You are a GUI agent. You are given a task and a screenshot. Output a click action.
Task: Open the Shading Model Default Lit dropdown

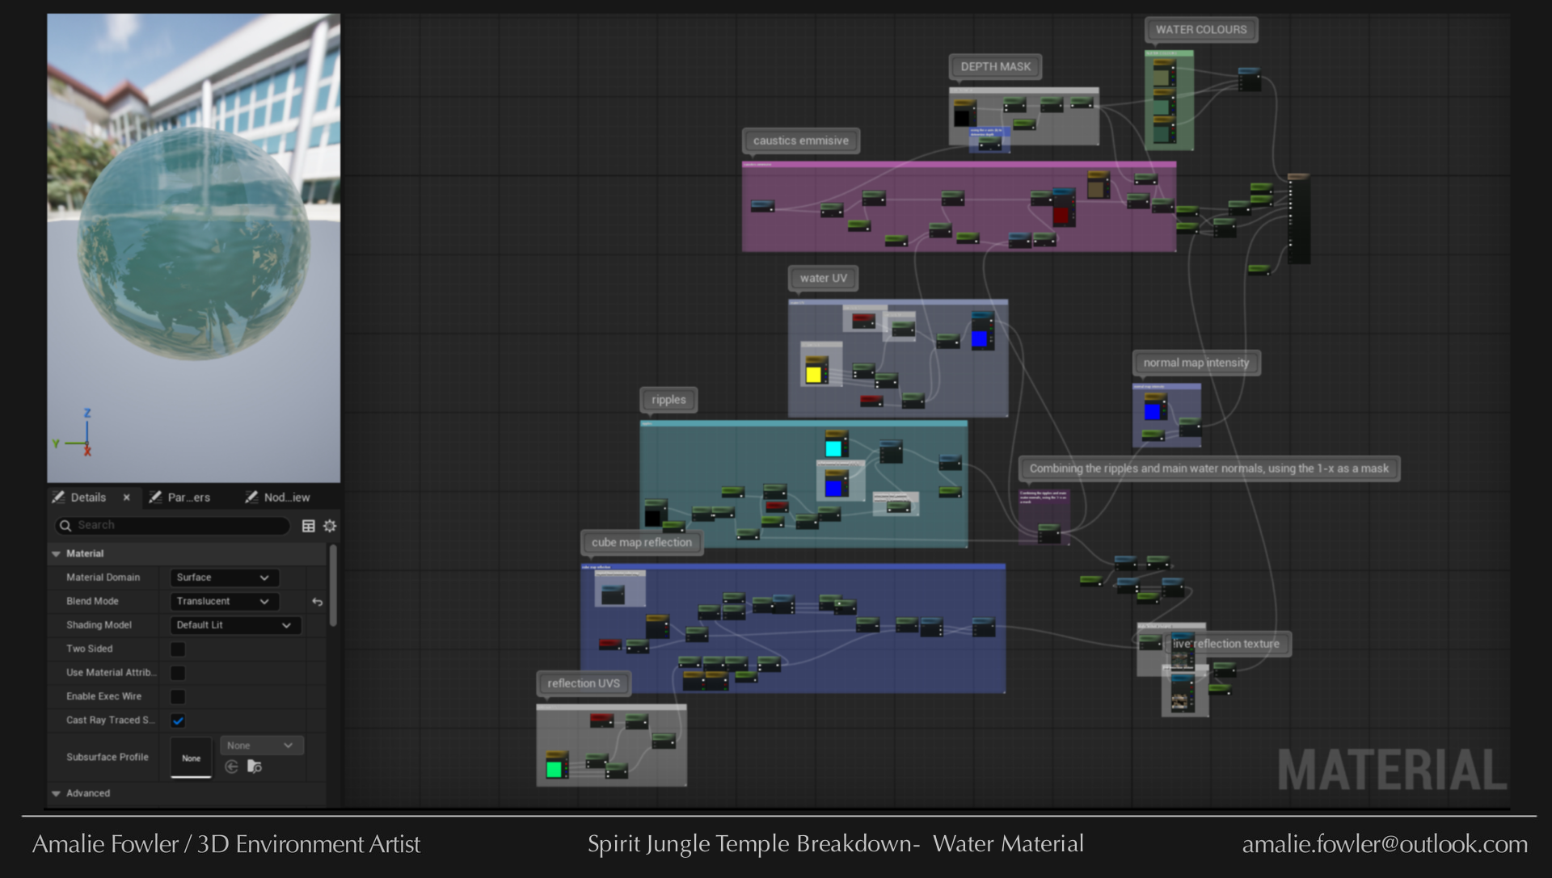pyautogui.click(x=236, y=625)
